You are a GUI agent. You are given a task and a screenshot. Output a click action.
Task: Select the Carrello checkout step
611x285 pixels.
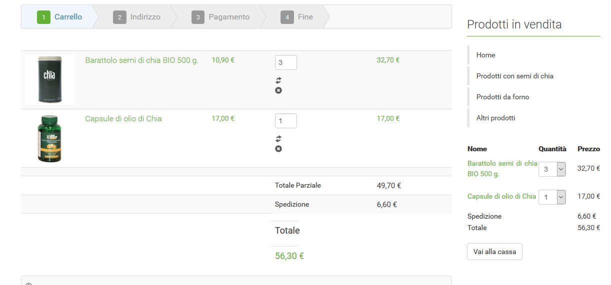click(60, 17)
